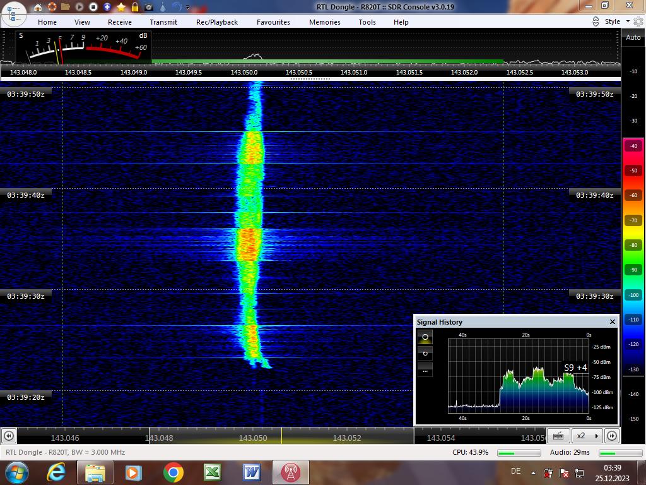Click the blue plus icon in quick access toolbar
The width and height of the screenshot is (646, 485).
pyautogui.click(x=107, y=7)
